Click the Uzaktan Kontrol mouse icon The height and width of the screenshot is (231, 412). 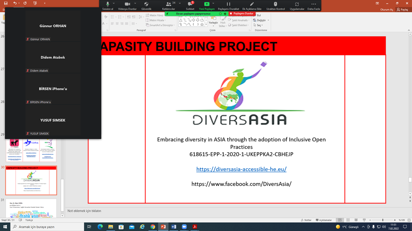pyautogui.click(x=275, y=4)
